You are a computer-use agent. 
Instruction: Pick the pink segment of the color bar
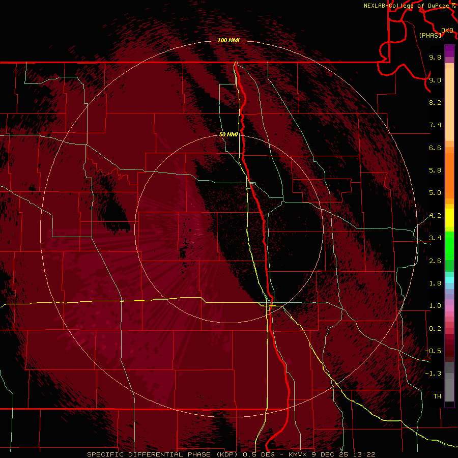tap(449, 308)
